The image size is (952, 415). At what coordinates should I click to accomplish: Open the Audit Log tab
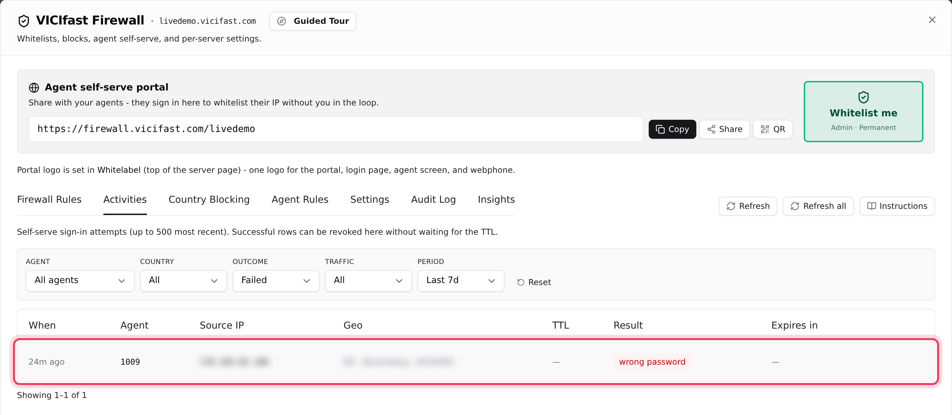(x=433, y=199)
